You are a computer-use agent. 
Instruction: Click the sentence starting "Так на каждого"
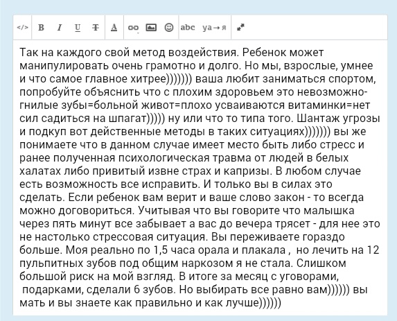129,53
